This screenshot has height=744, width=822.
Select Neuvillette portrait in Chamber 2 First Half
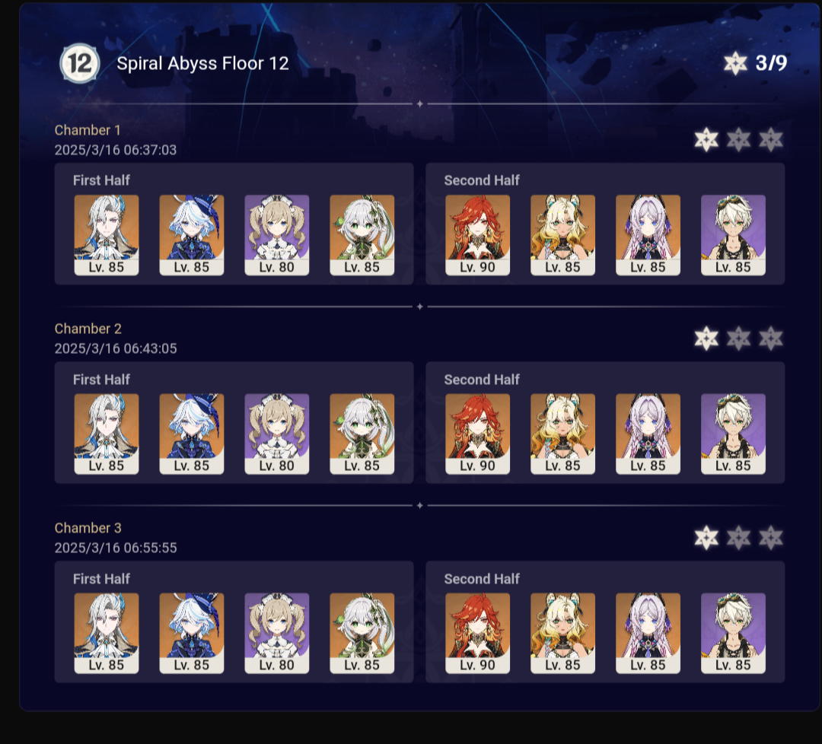(107, 434)
